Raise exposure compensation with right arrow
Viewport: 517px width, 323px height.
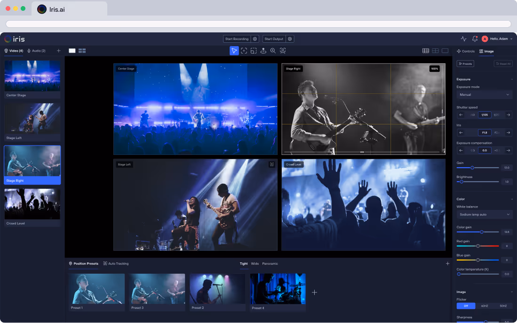click(509, 150)
